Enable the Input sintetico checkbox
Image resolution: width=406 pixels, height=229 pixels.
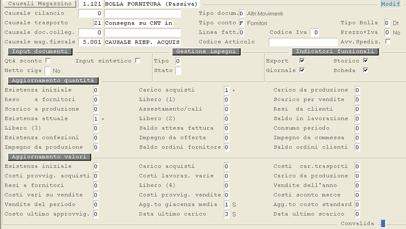pos(137,60)
